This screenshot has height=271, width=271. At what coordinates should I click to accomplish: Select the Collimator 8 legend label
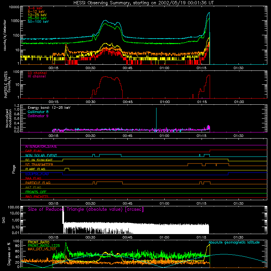(38, 112)
